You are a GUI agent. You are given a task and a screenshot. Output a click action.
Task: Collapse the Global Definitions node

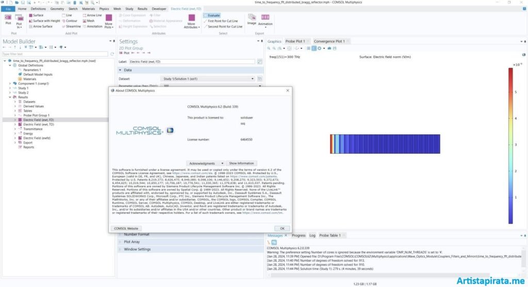(10, 66)
